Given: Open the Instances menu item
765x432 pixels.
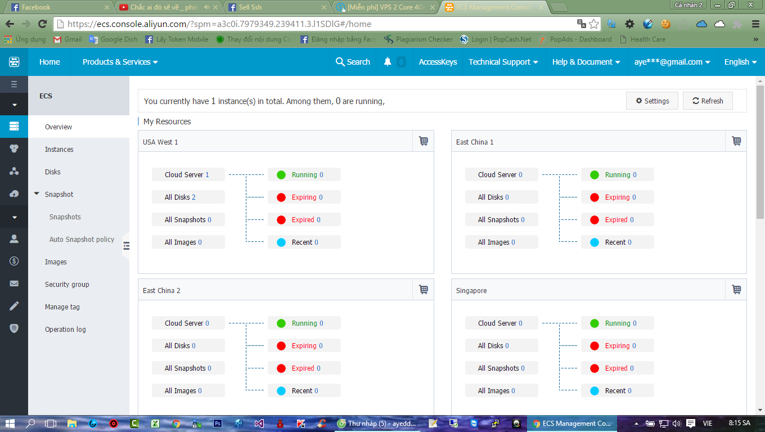Looking at the screenshot, I should [x=59, y=149].
